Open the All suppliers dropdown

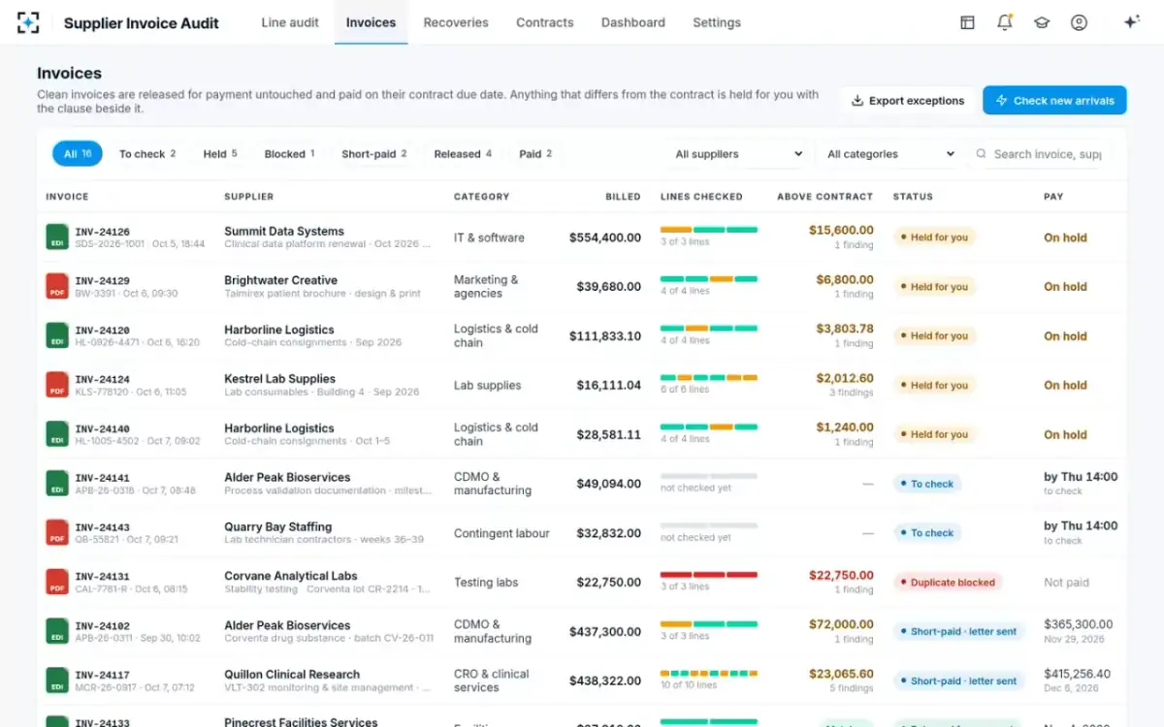click(x=739, y=154)
